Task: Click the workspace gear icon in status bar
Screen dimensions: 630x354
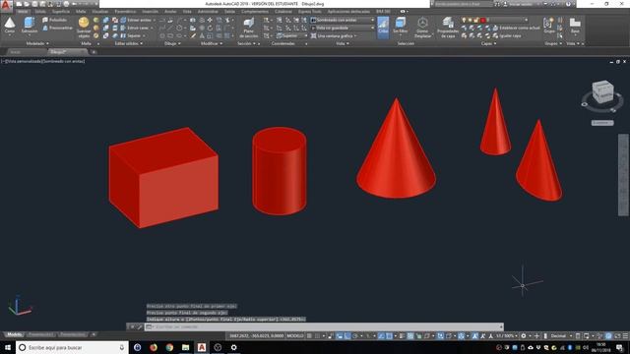Action: click(x=523, y=336)
